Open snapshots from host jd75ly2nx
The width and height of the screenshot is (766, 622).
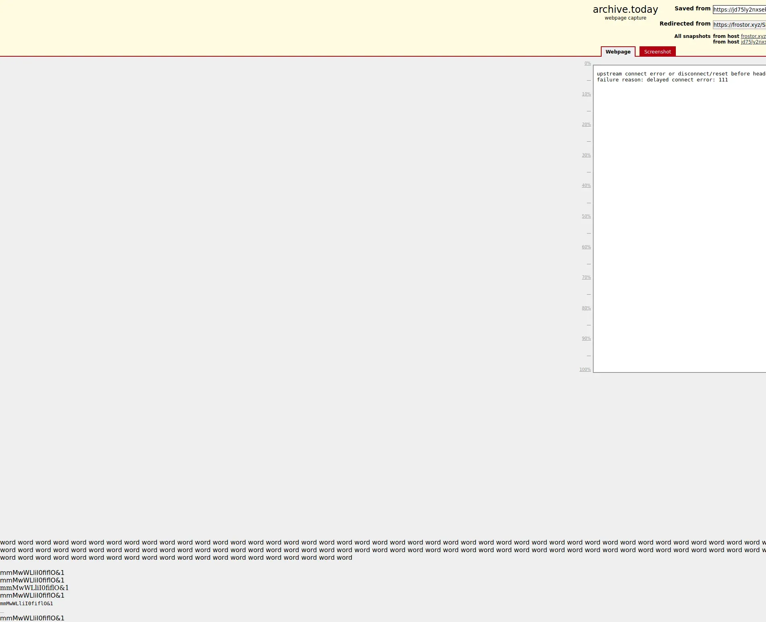(753, 42)
